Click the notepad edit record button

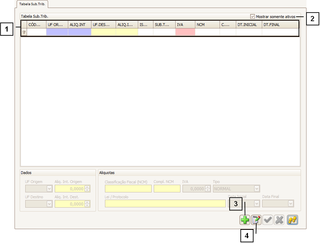click(x=256, y=220)
